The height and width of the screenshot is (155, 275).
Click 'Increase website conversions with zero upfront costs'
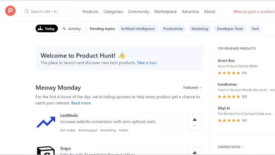(108, 122)
